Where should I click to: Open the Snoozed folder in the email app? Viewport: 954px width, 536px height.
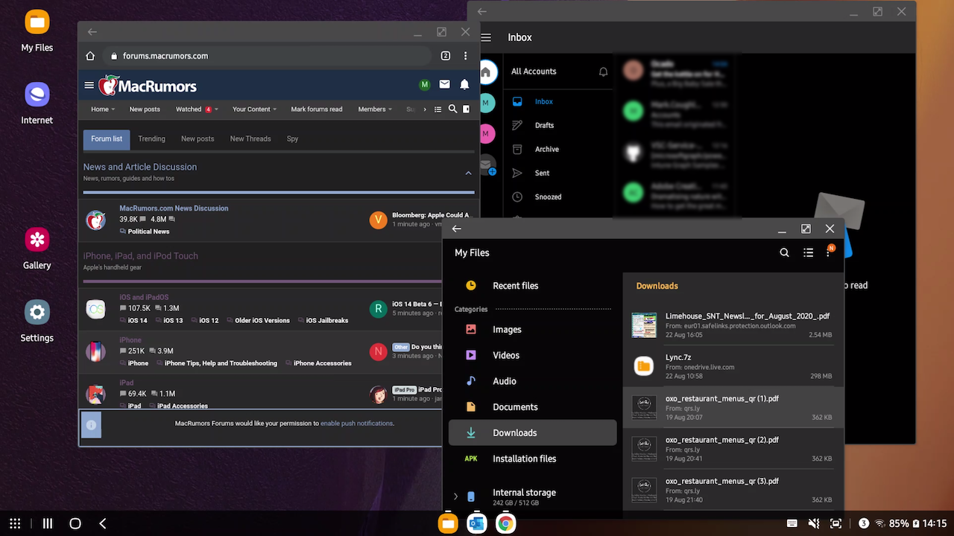pos(548,197)
